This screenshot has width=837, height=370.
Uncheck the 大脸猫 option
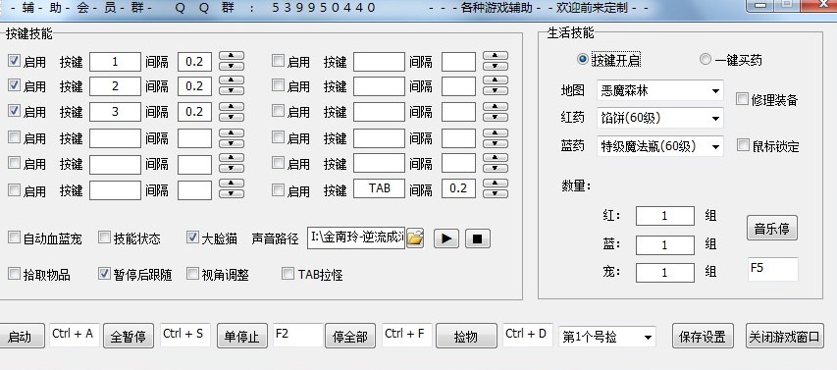192,238
